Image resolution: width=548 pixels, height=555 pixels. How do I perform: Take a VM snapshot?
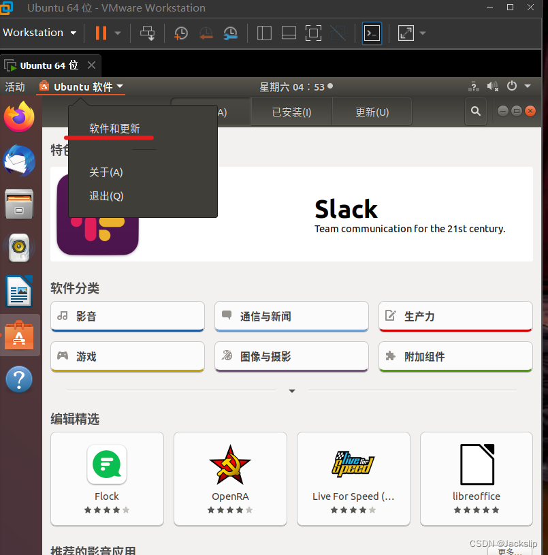(x=181, y=33)
